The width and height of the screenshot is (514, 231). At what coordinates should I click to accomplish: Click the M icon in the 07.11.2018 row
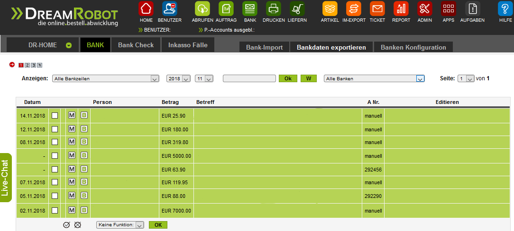click(72, 182)
